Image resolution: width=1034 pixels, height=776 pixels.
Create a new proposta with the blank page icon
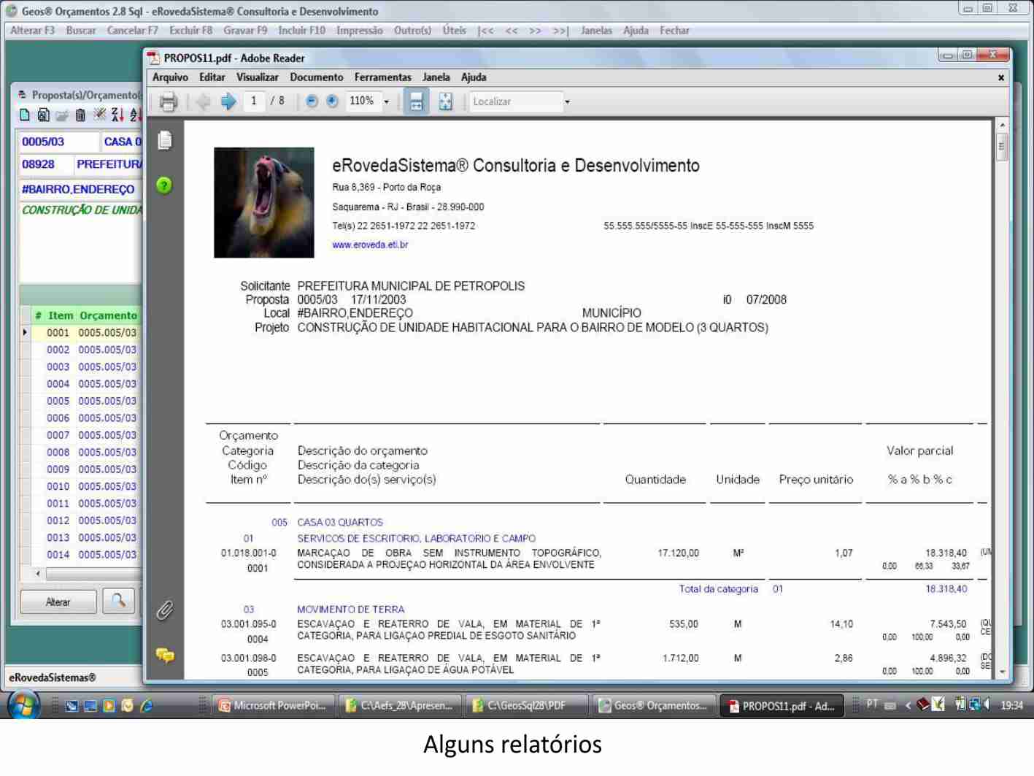click(25, 115)
